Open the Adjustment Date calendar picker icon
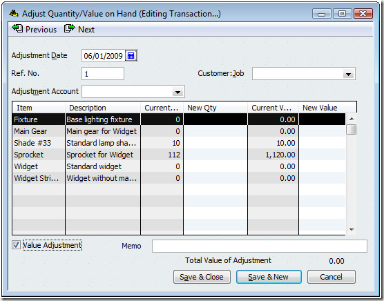384x301 pixels. click(x=131, y=56)
